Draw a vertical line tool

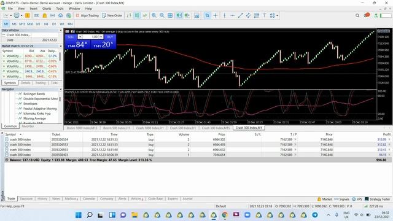(225, 15)
